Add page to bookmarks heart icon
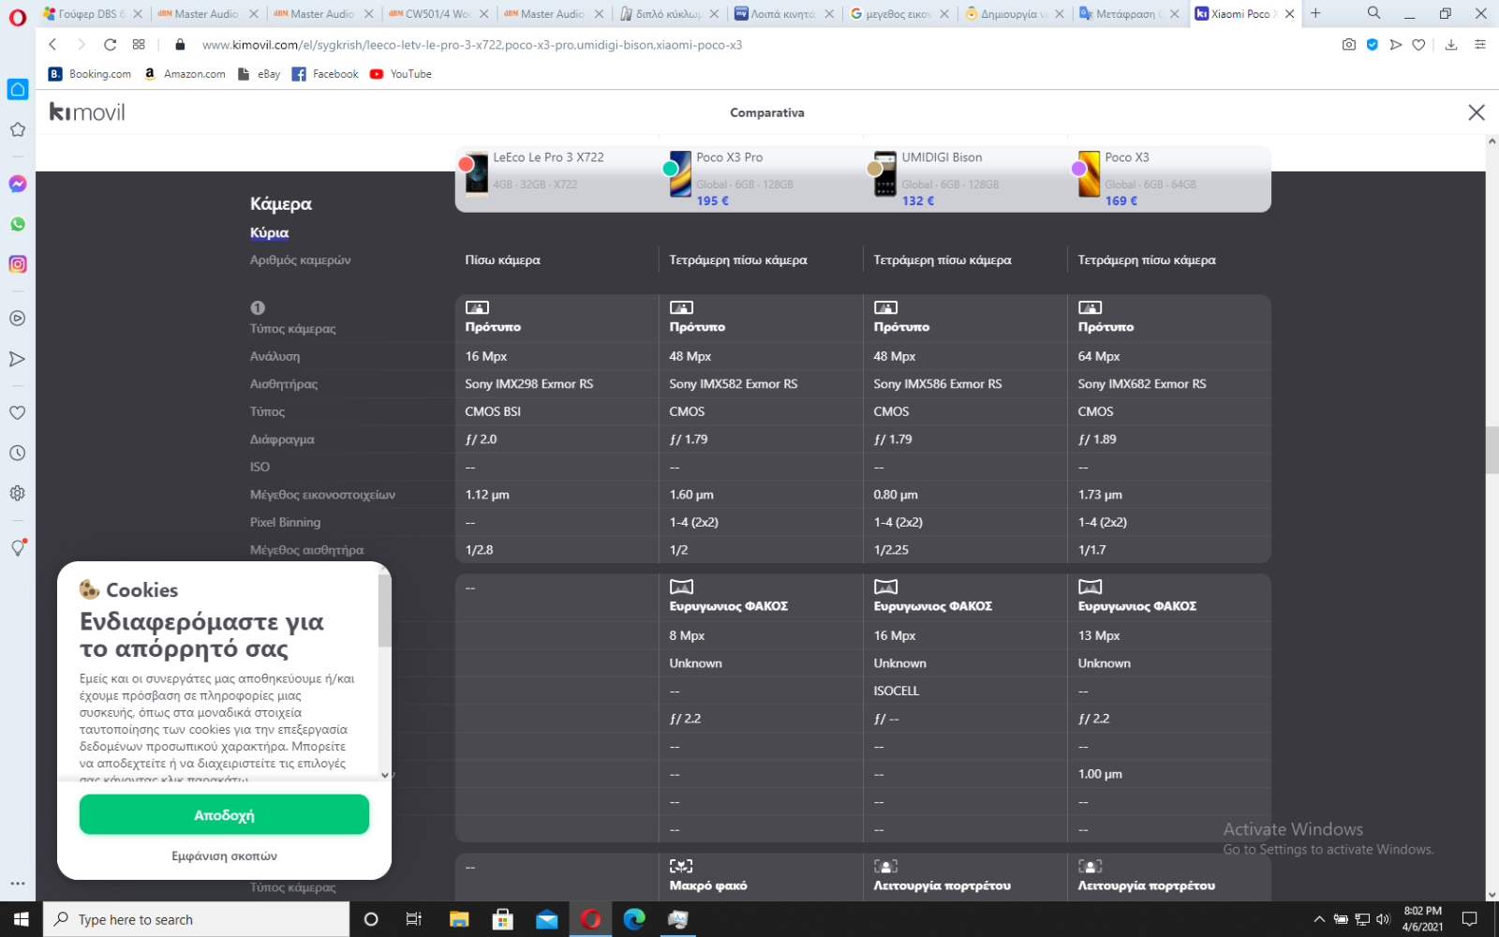1499x937 pixels. click(x=1419, y=44)
